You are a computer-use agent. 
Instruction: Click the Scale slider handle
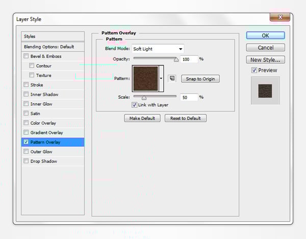pyautogui.click(x=144, y=98)
